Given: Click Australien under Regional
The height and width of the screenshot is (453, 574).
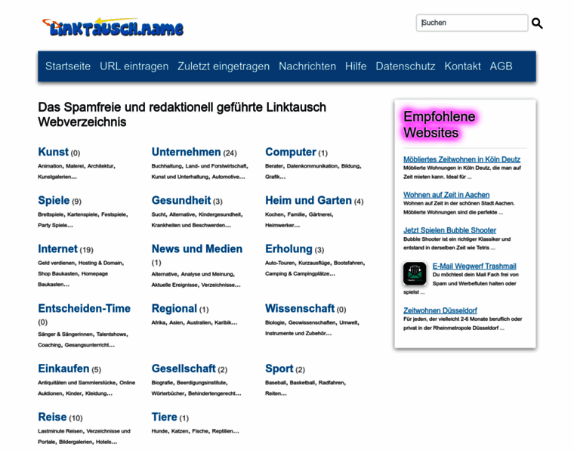Looking at the screenshot, I should (x=199, y=322).
